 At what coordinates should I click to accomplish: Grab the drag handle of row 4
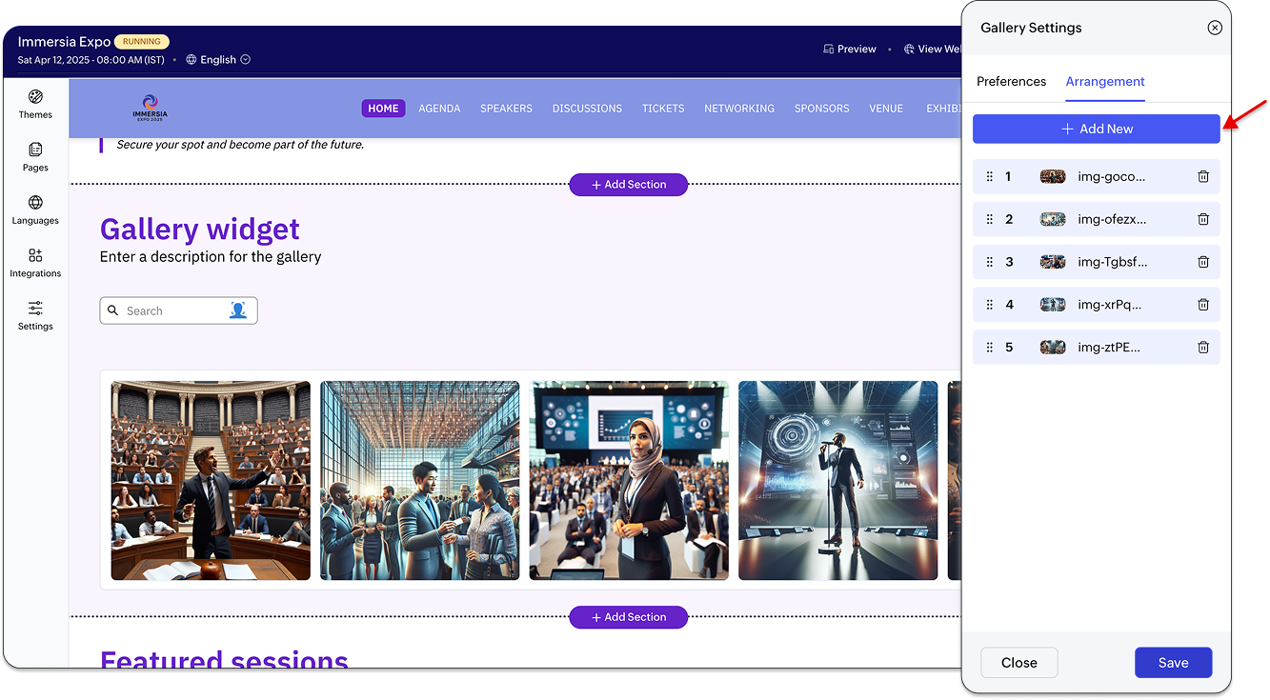pyautogui.click(x=989, y=305)
